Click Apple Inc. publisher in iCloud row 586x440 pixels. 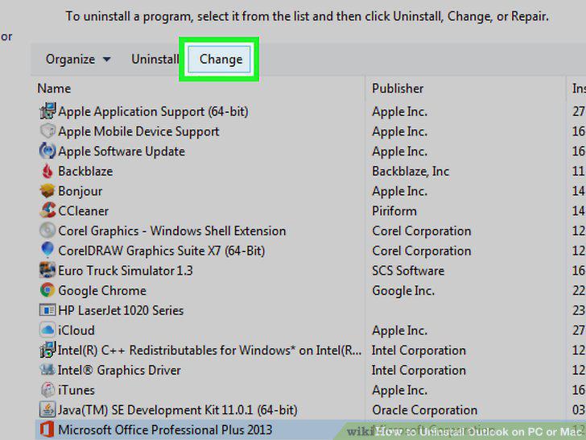coord(399,330)
